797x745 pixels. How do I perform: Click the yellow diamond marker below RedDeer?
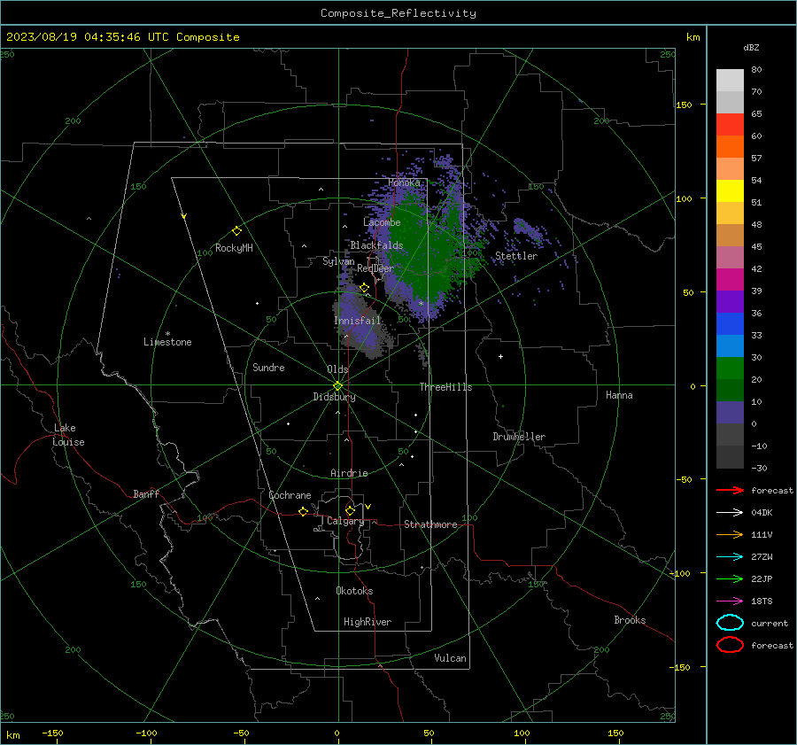click(364, 288)
